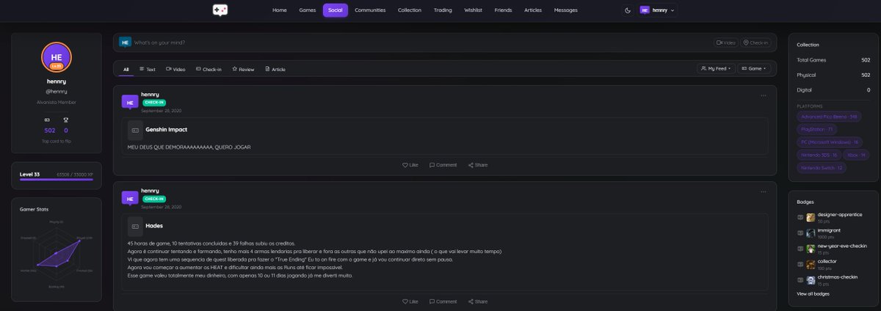Filter feed by Video posts
Viewport: 881px width, 311px height.
[175, 69]
